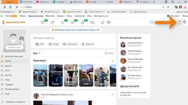Click the Odnoklassniki logo
188x105 pixels.
(x=14, y=22)
